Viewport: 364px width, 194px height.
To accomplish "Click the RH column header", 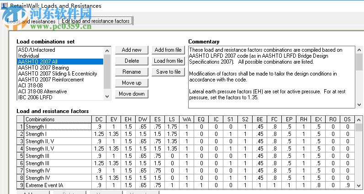I will tap(304, 119).
